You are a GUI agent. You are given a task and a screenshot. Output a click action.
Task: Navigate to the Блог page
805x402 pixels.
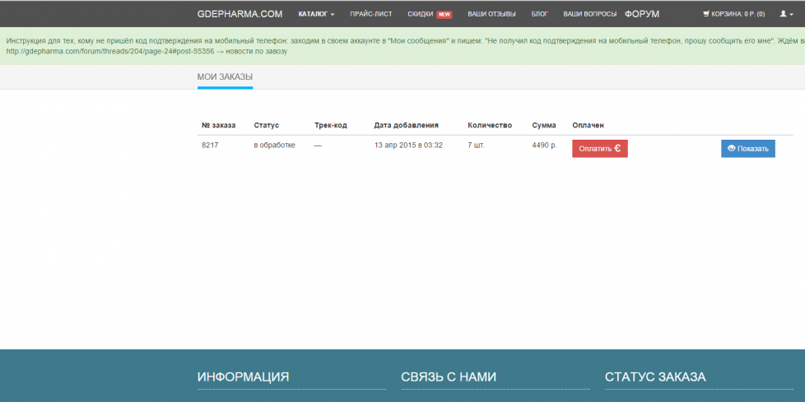tap(539, 14)
